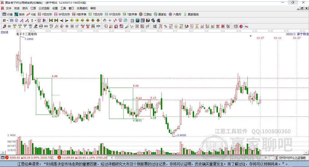Toggle the highlighted butterfly pattern icon
Viewport: 309px width, 167px height.
point(12,20)
